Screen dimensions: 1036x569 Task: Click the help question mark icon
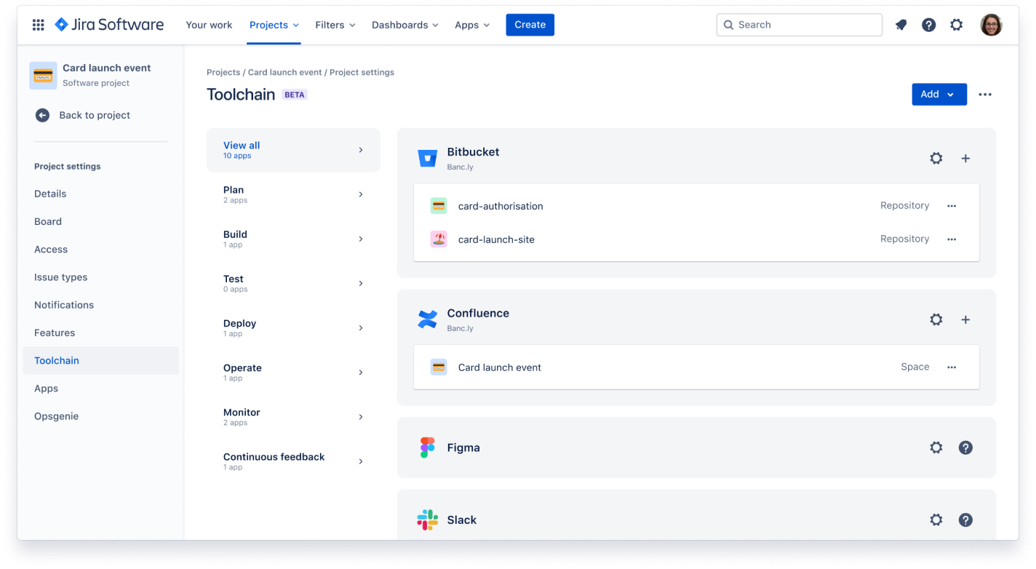pyautogui.click(x=928, y=24)
